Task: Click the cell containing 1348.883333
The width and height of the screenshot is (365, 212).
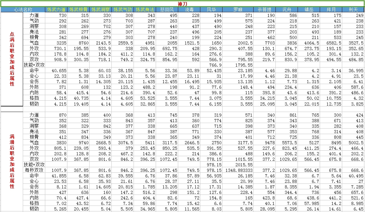Action: tap(238, 170)
